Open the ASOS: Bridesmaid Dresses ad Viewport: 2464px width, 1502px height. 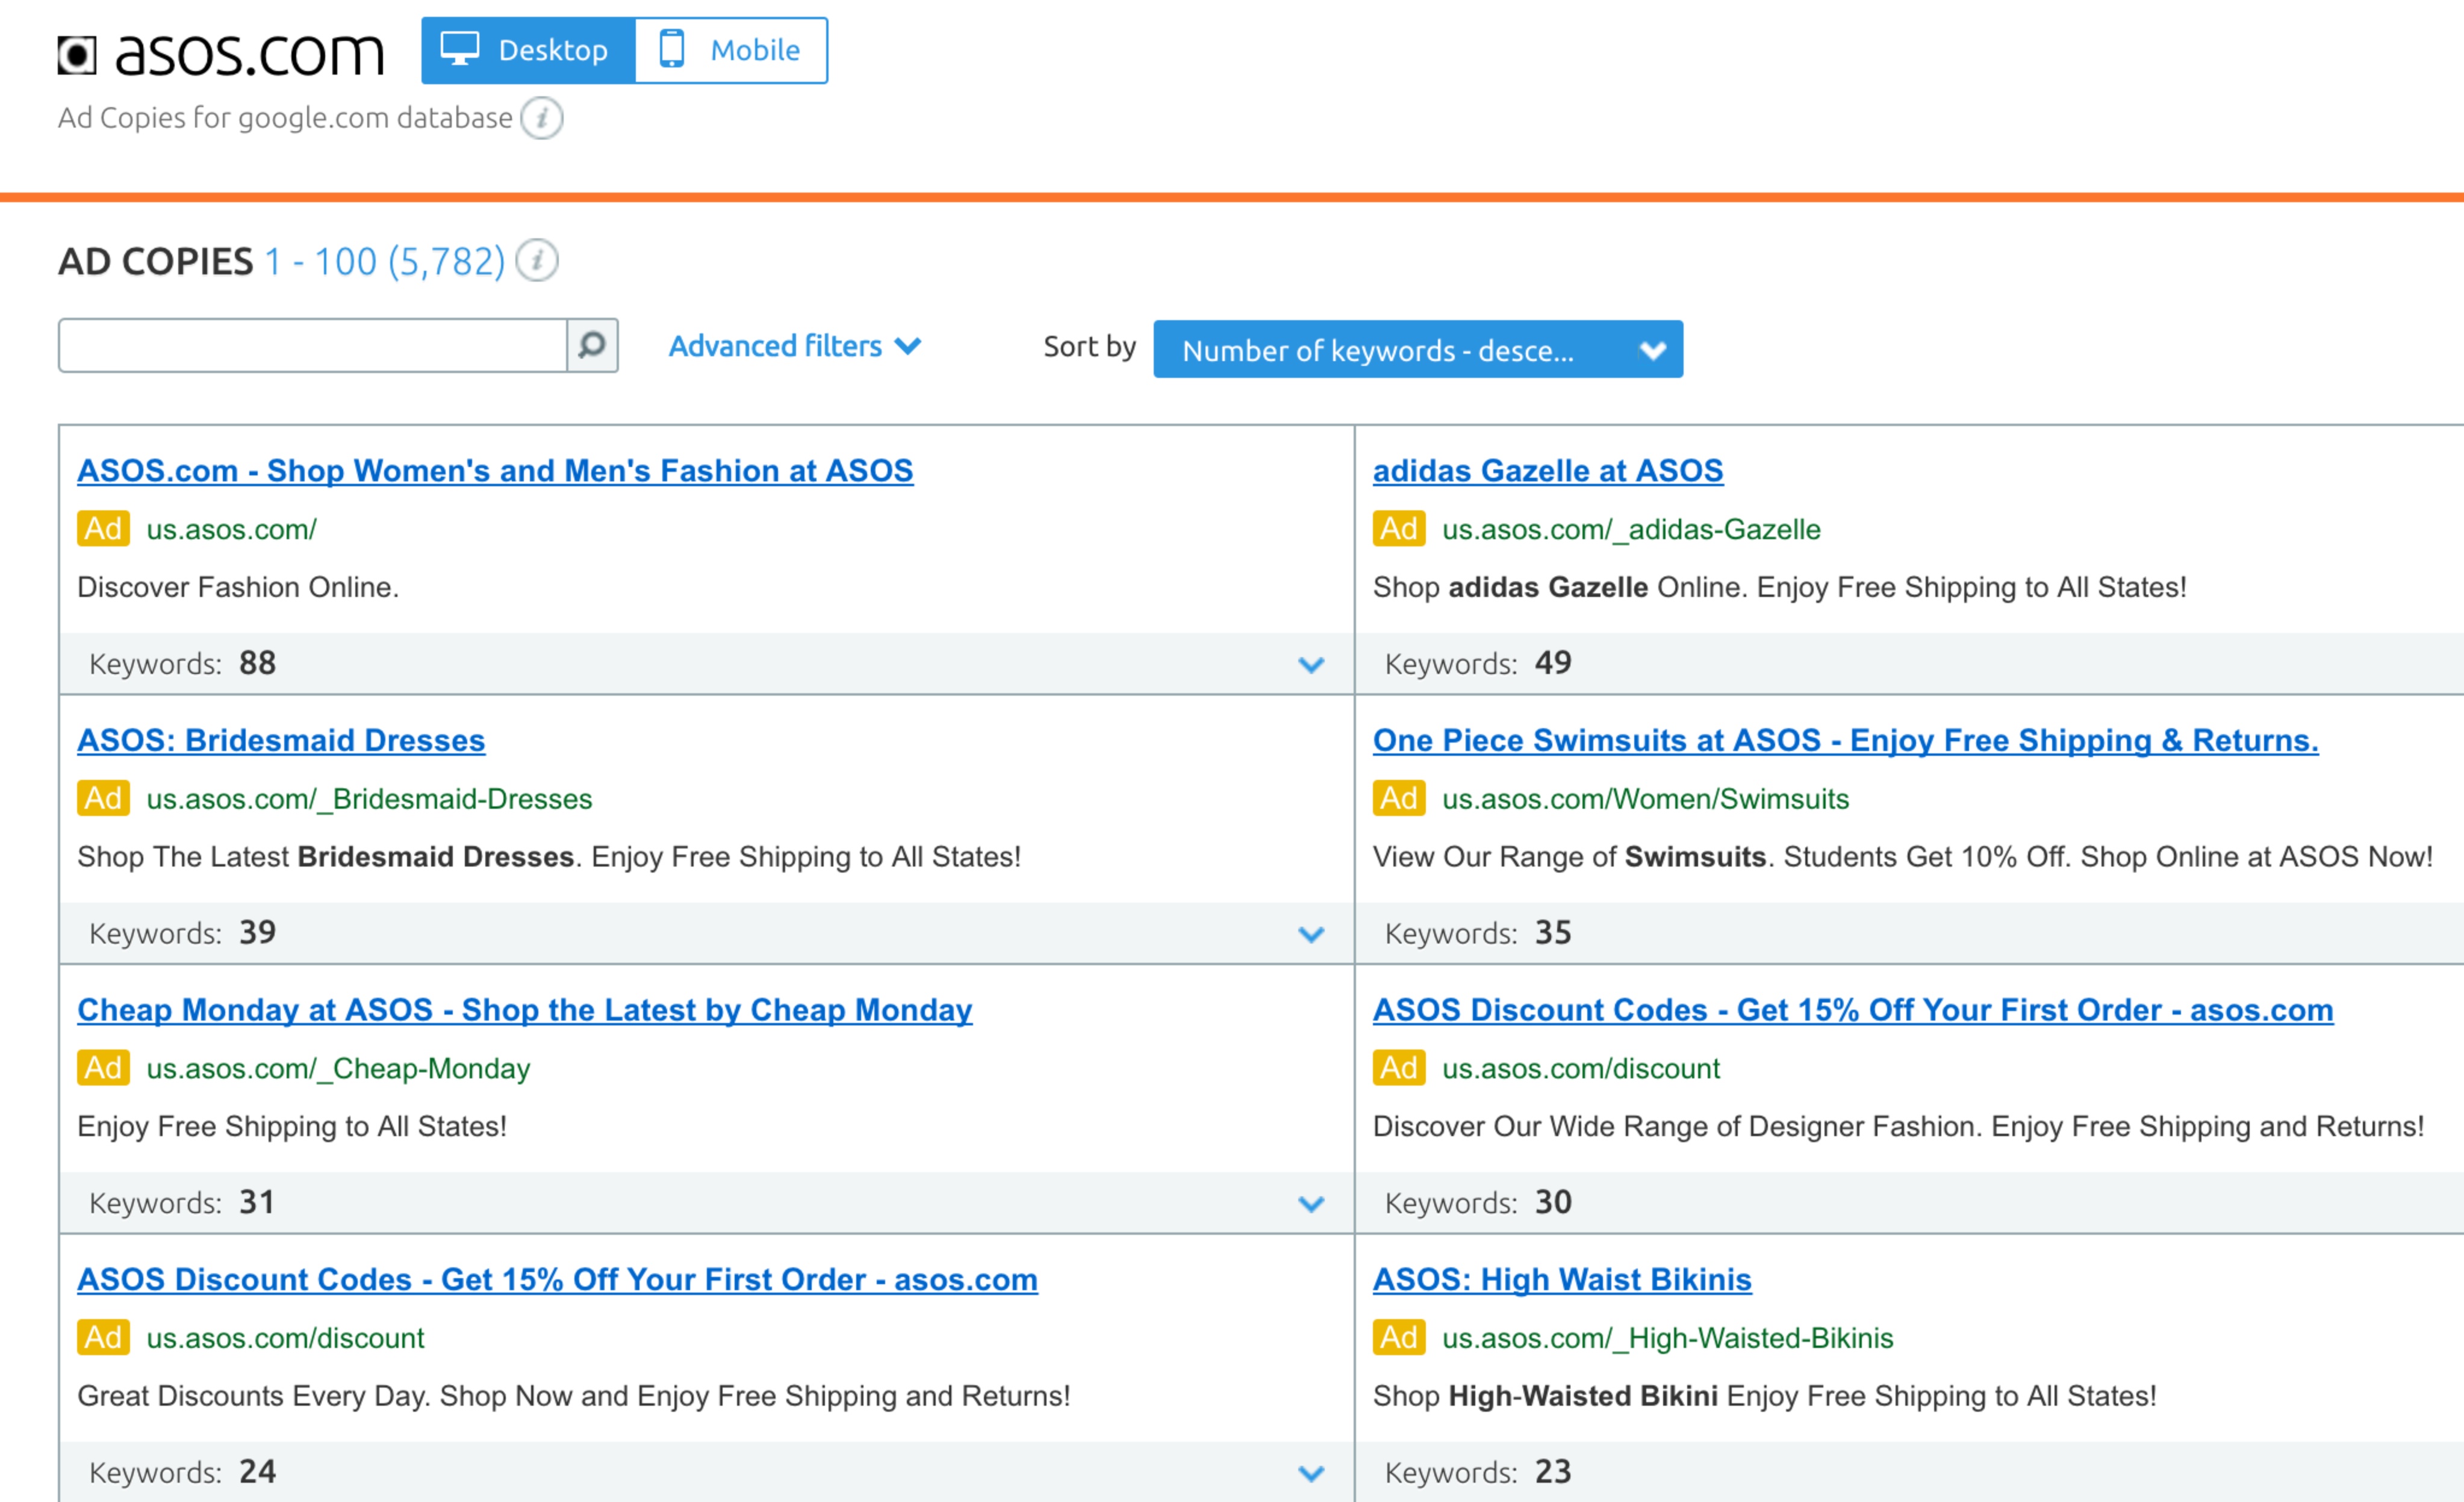[281, 741]
